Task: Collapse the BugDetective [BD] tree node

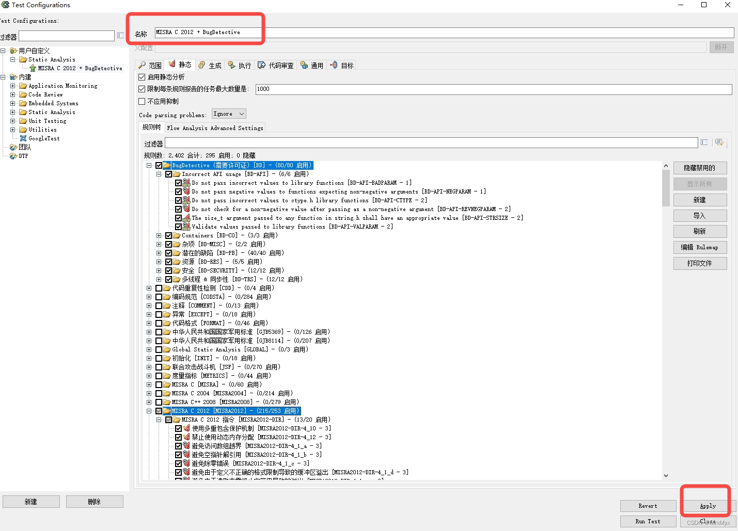Action: pos(149,166)
